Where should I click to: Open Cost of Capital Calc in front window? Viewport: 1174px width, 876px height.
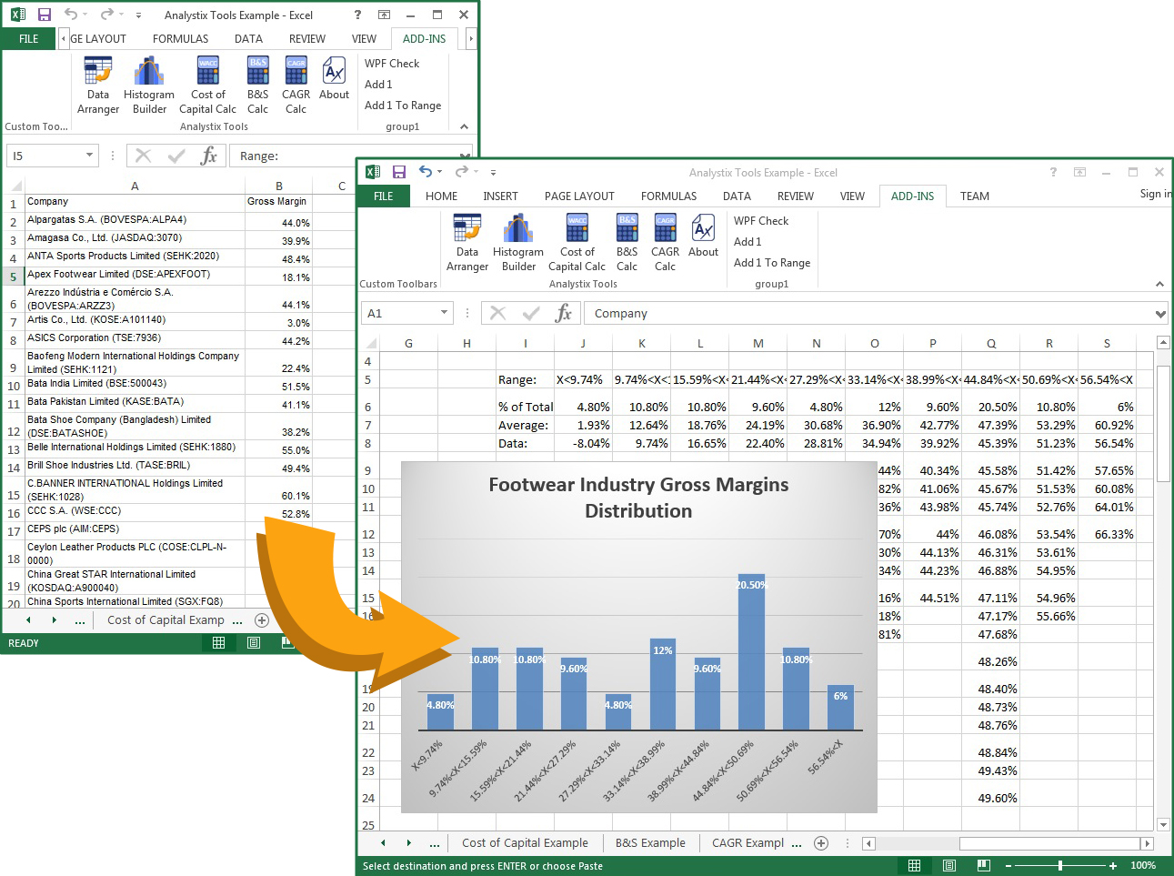point(577,243)
